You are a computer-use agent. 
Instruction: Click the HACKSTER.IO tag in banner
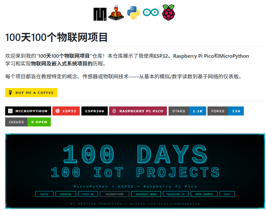coord(176,194)
